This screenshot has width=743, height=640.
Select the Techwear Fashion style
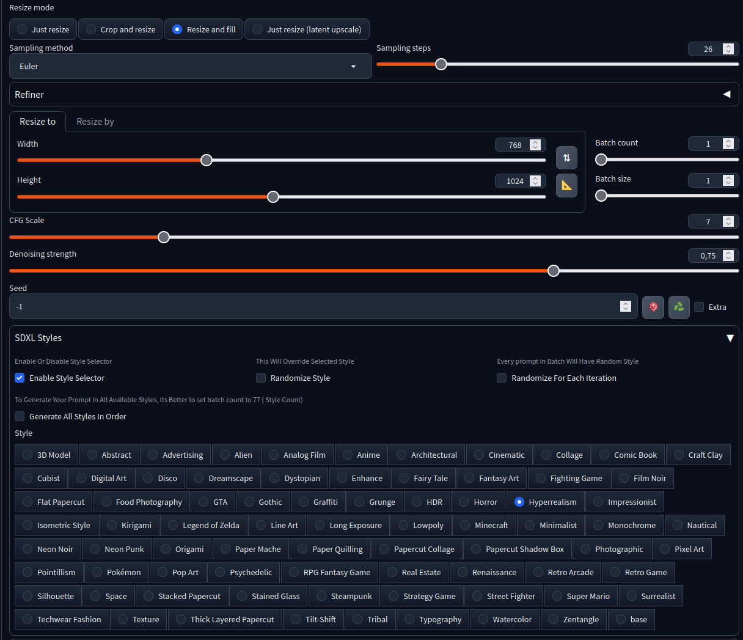pos(62,619)
